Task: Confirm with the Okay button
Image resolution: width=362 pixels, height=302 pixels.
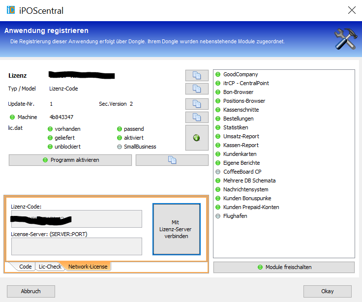Action: coord(328,291)
